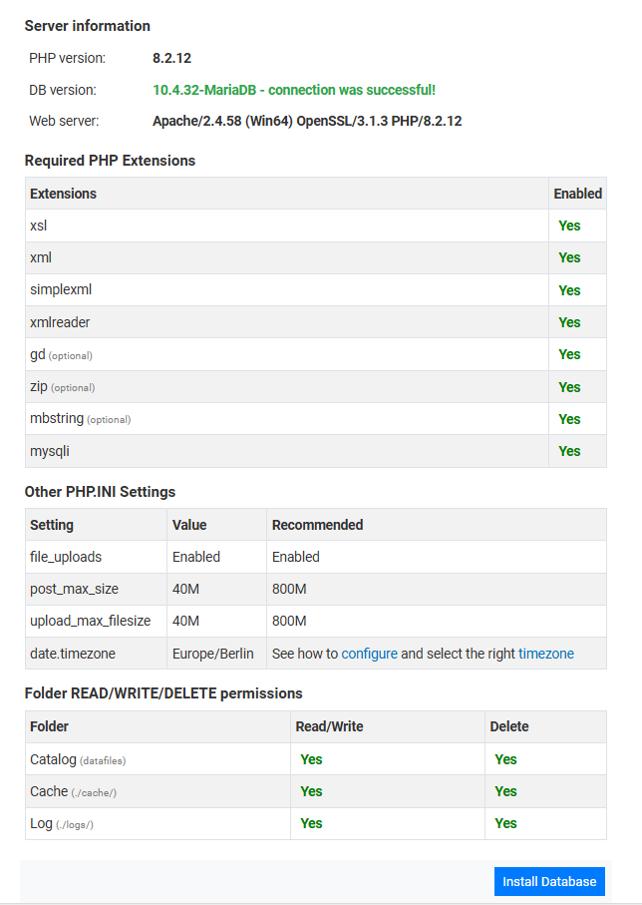Click the Read/Write column header
This screenshot has width=642, height=905.
[x=330, y=726]
